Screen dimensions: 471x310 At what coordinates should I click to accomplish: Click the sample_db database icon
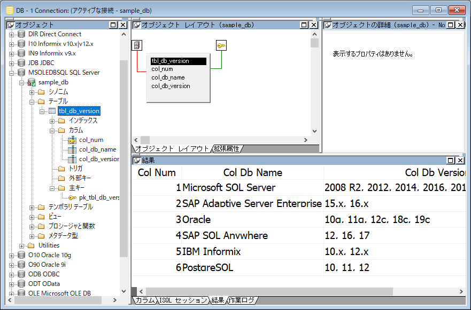[x=32, y=82]
